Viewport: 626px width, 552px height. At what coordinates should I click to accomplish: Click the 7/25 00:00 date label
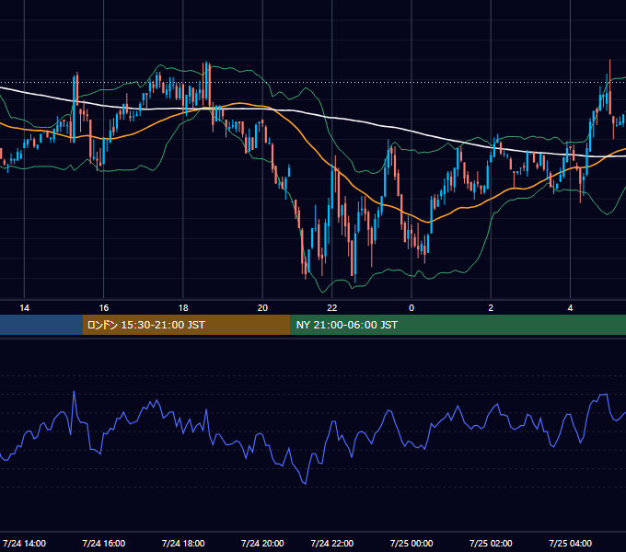(412, 543)
